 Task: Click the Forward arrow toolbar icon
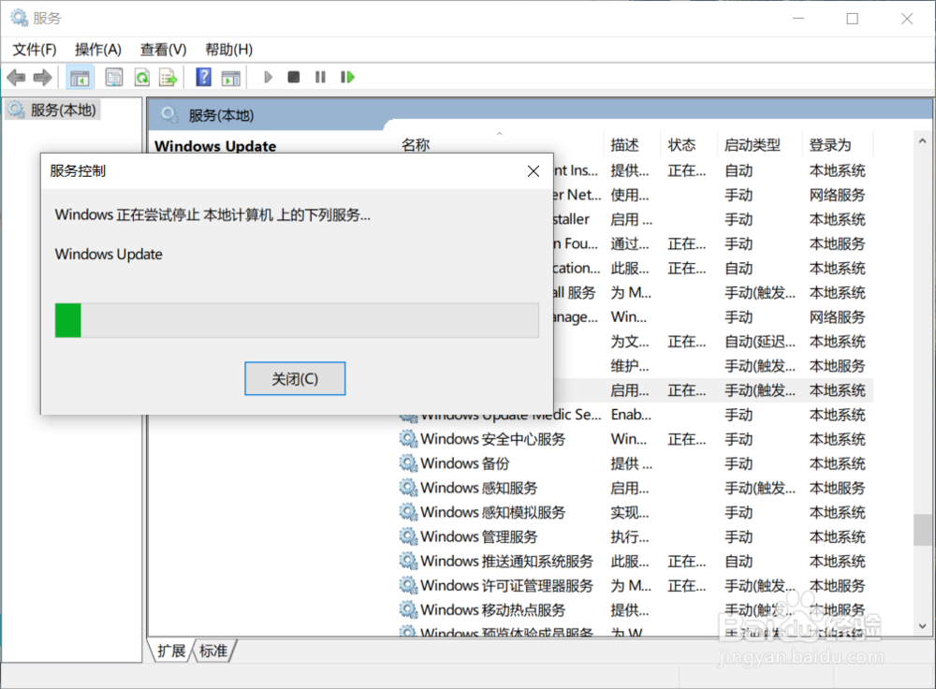coord(42,77)
